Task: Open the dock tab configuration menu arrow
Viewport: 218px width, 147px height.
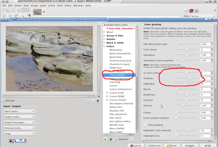Action: point(215,10)
